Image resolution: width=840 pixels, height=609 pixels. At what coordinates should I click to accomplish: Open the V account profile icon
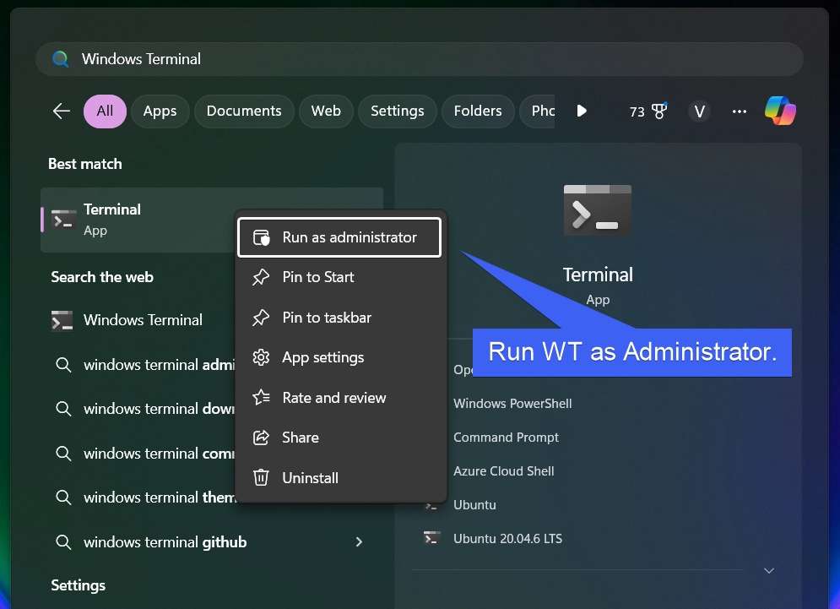(699, 111)
